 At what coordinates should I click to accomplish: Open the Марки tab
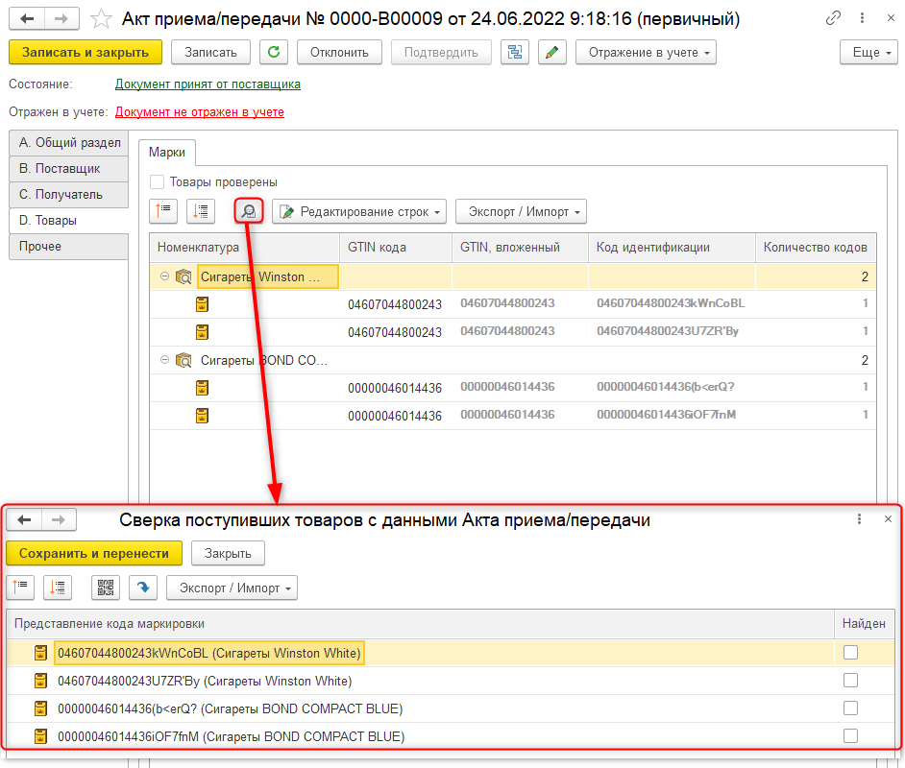(x=167, y=153)
